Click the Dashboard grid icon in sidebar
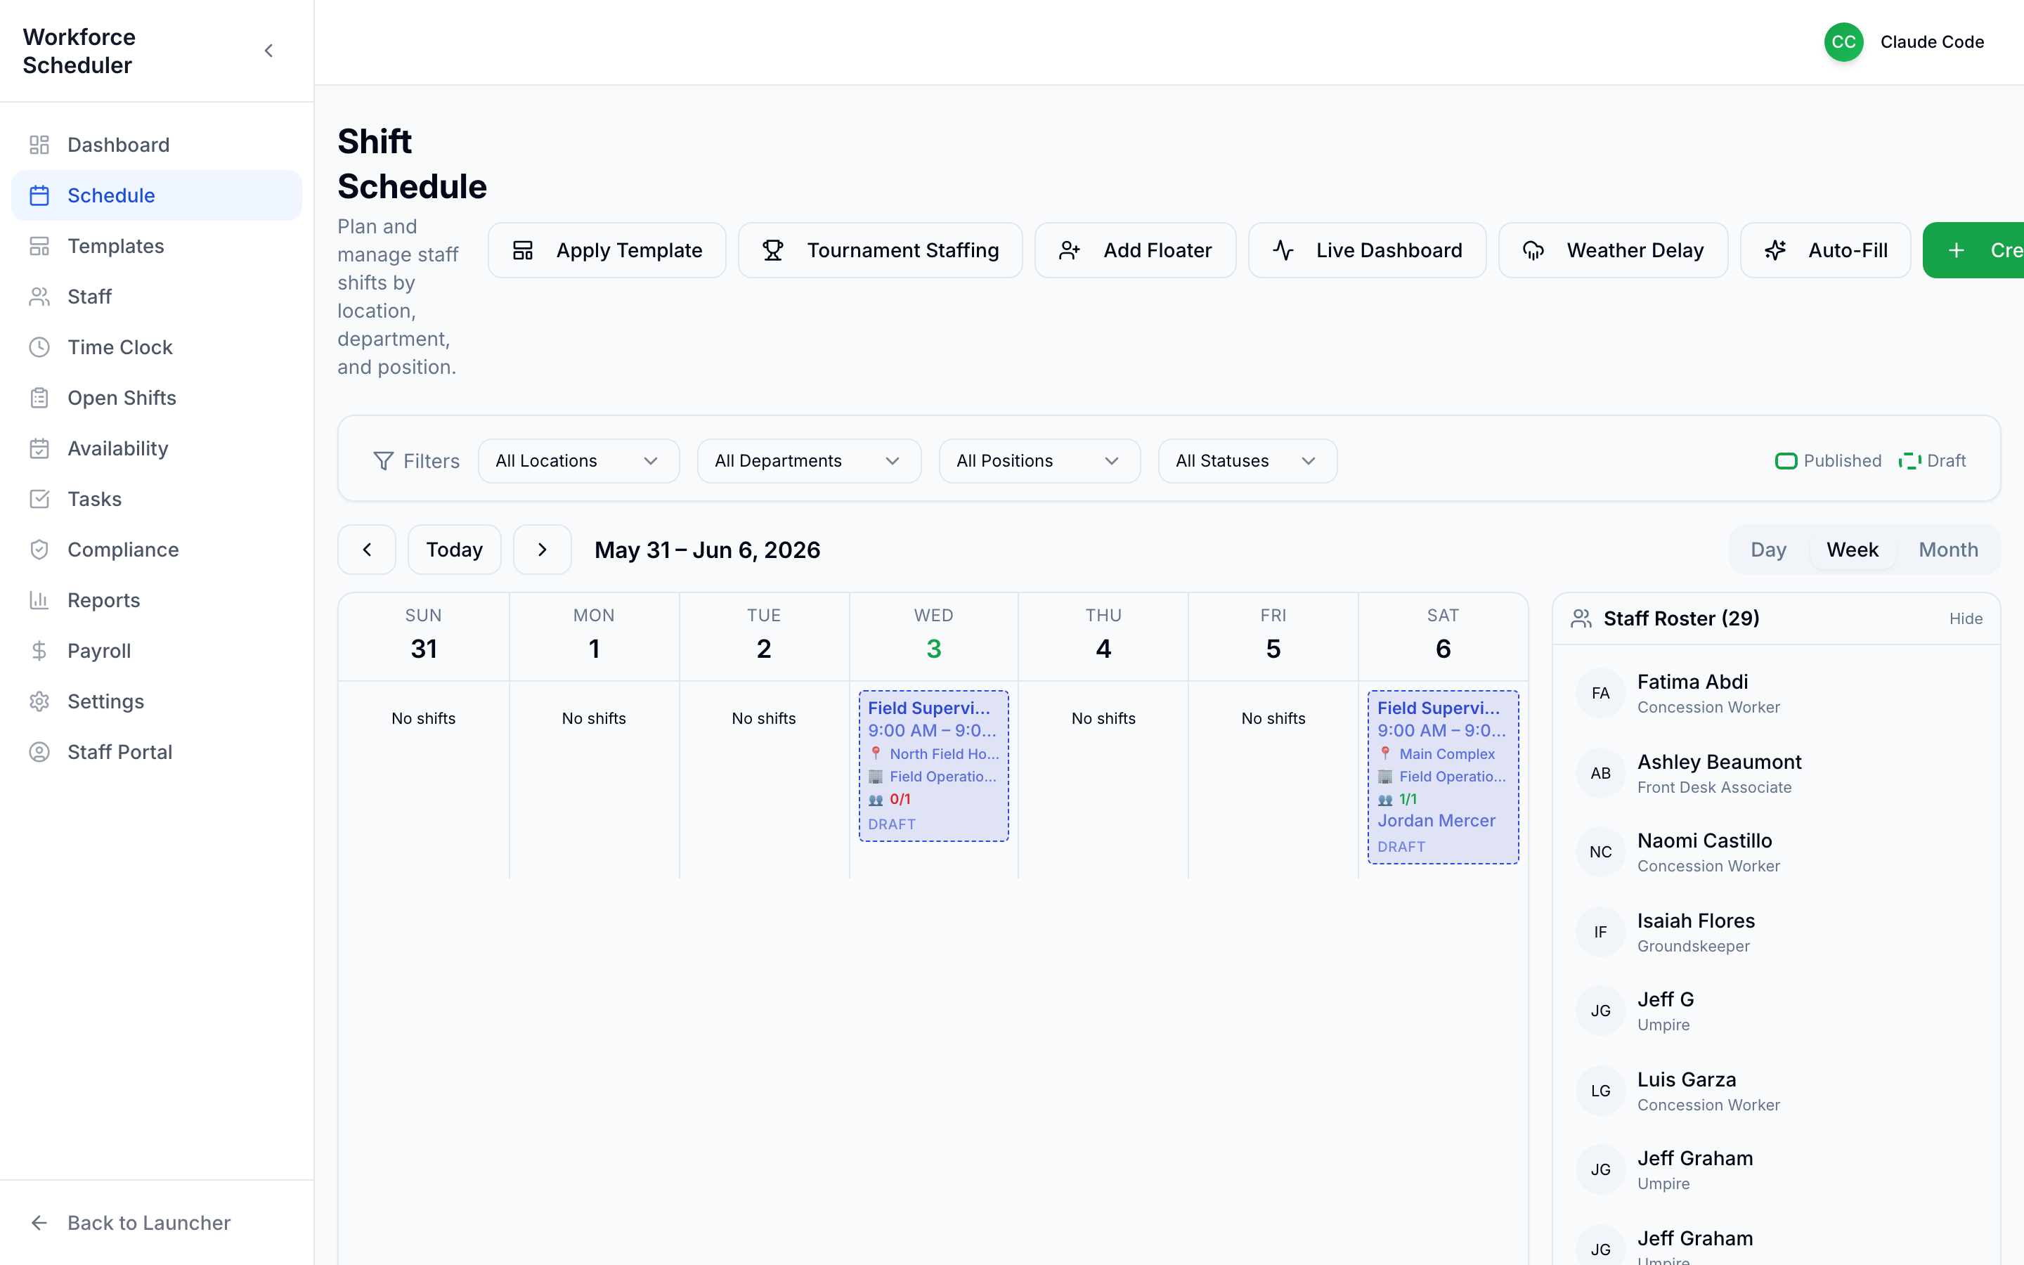 (x=39, y=145)
